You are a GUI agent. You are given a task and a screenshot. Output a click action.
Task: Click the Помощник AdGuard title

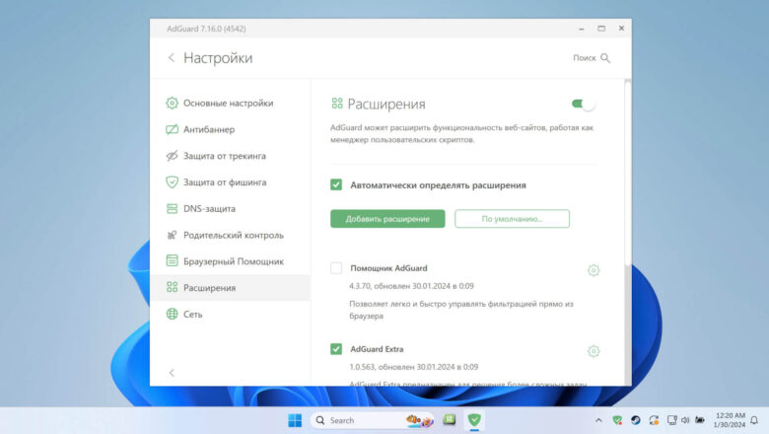[388, 268]
